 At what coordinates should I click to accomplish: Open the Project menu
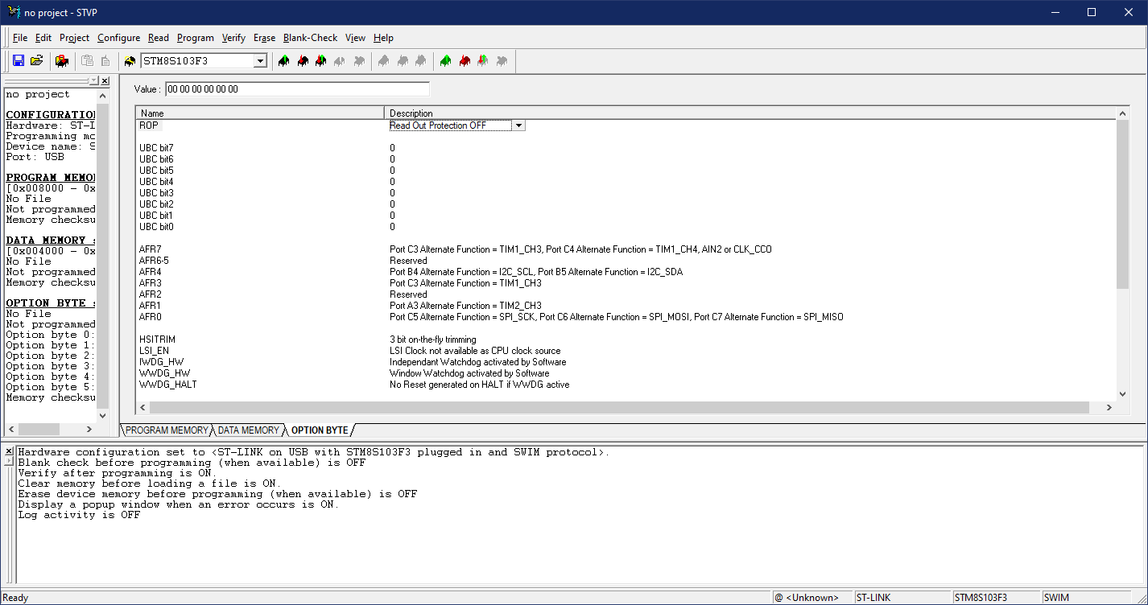coord(75,38)
